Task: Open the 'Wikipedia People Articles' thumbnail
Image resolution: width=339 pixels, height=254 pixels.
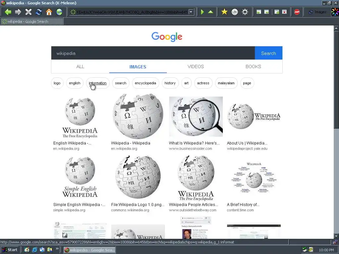Action: point(196,178)
